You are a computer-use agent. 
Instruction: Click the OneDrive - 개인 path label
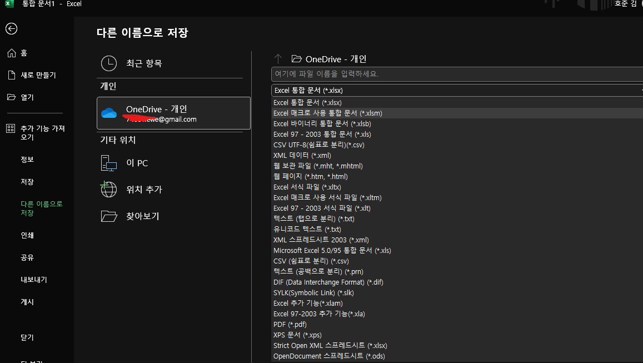click(336, 59)
